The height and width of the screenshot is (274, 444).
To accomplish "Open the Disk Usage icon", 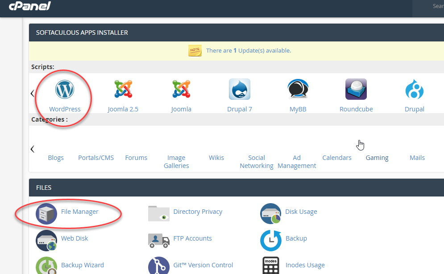I will [x=271, y=214].
